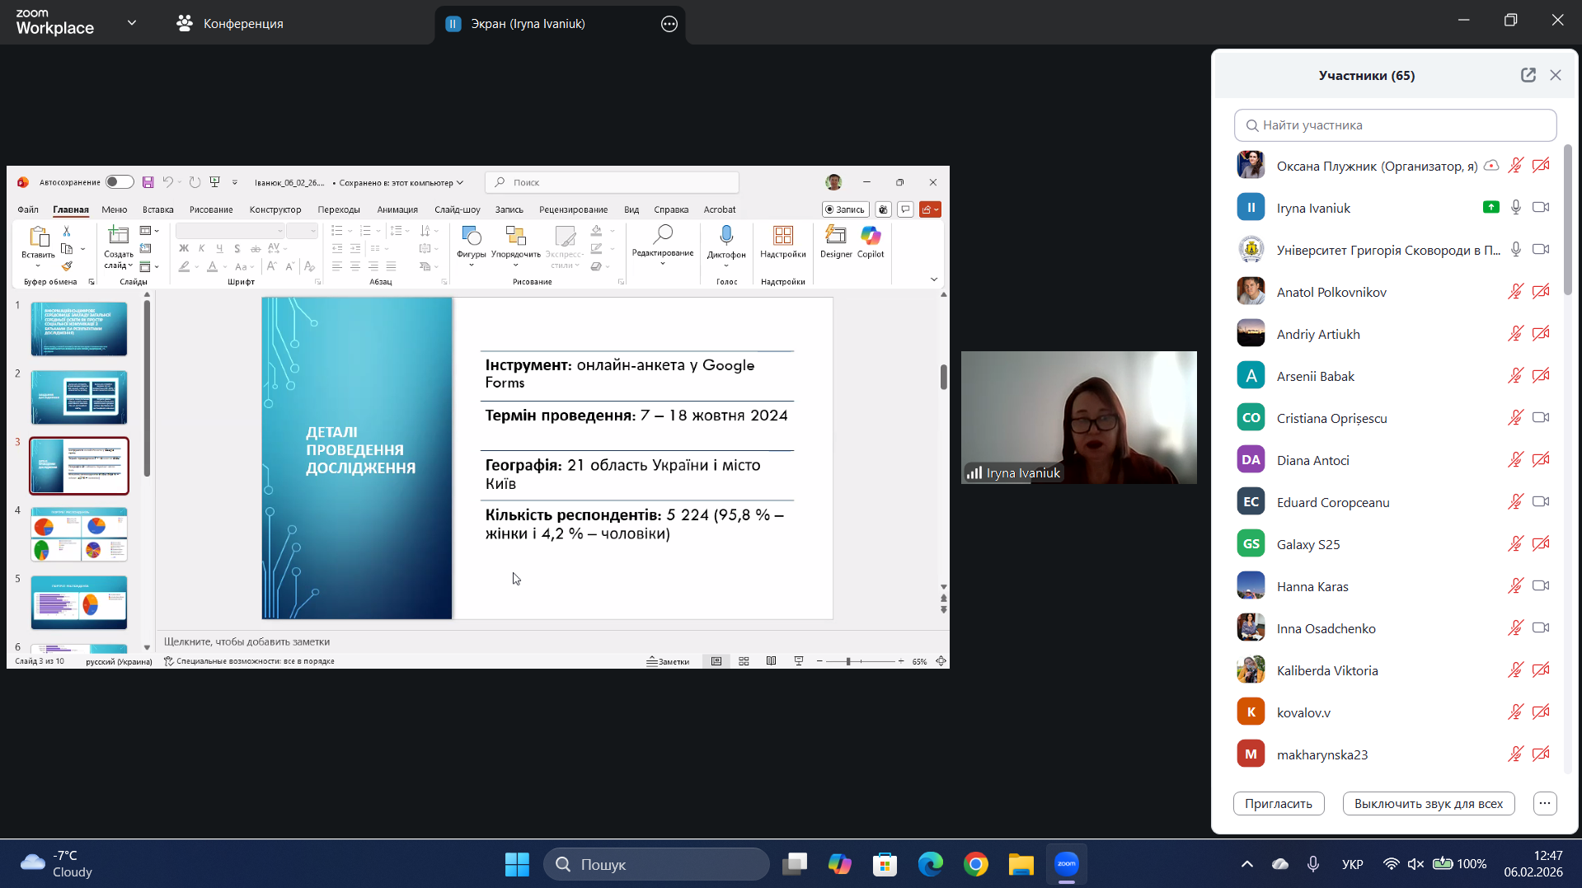The image size is (1582, 888).
Task: Toggle Anatol Polkovnikov's muted microphone
Action: (1515, 292)
